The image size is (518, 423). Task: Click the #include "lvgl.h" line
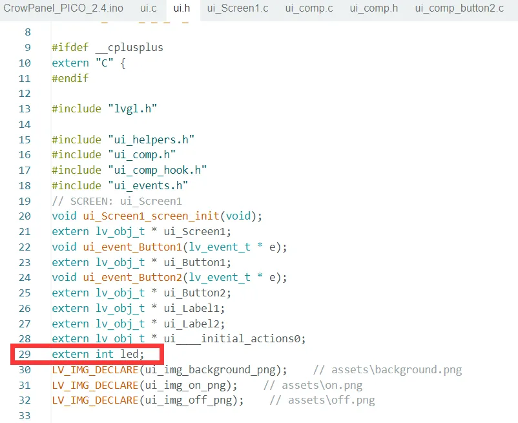coord(104,108)
